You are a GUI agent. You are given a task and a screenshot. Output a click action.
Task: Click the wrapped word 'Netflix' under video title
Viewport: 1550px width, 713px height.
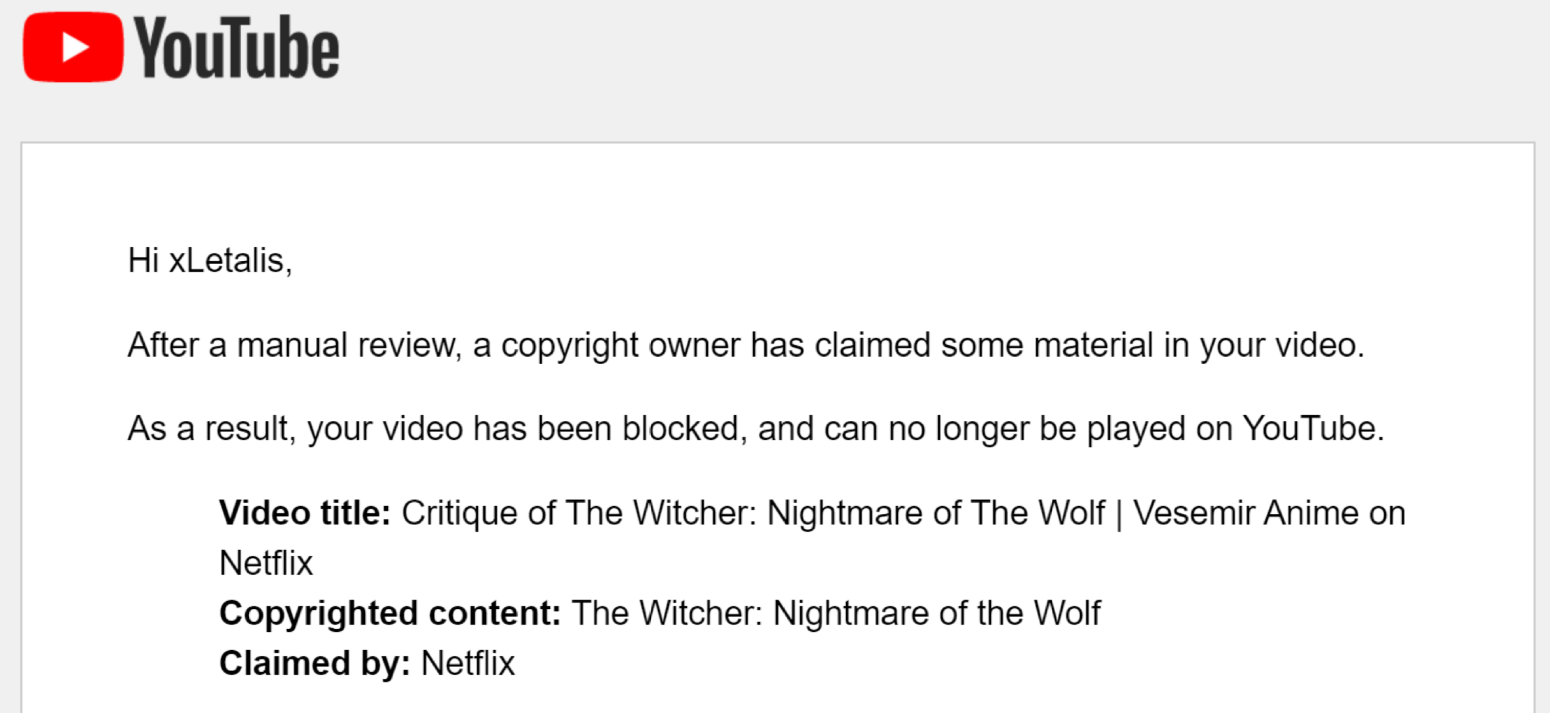click(266, 563)
